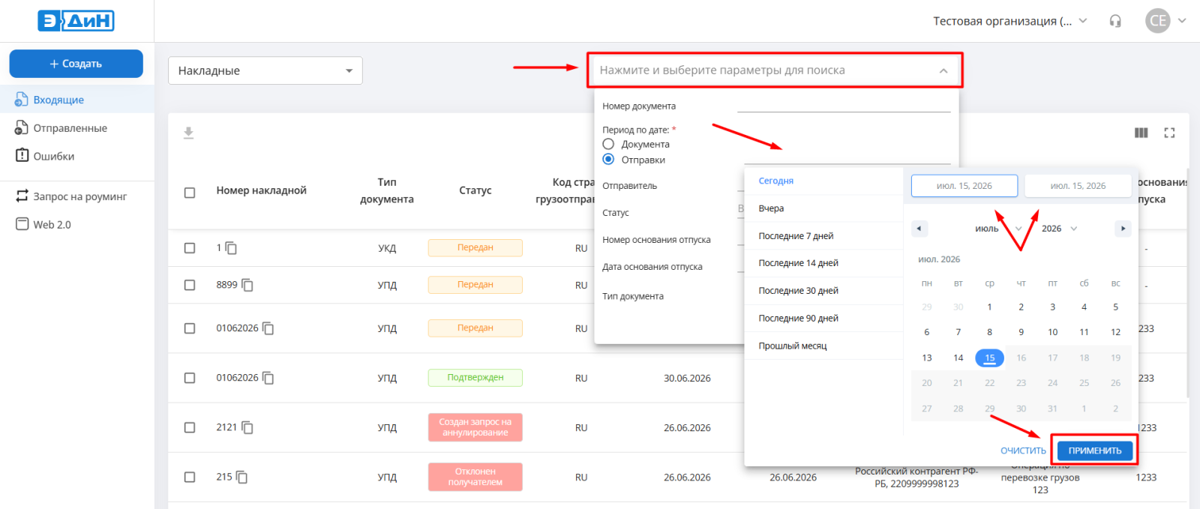Collapse the search parameters panel

pos(943,70)
